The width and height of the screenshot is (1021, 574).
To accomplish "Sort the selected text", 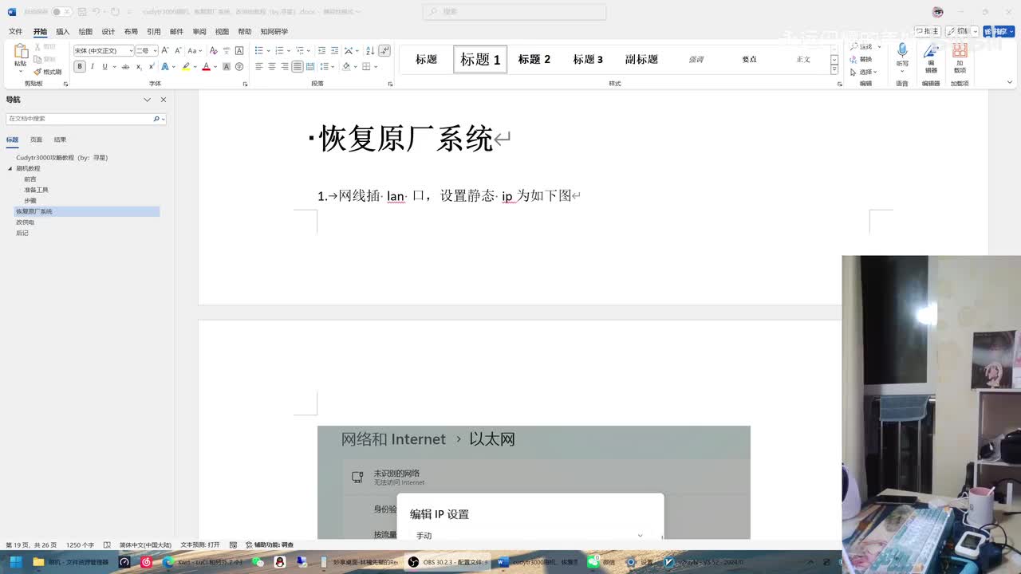I will click(x=370, y=50).
